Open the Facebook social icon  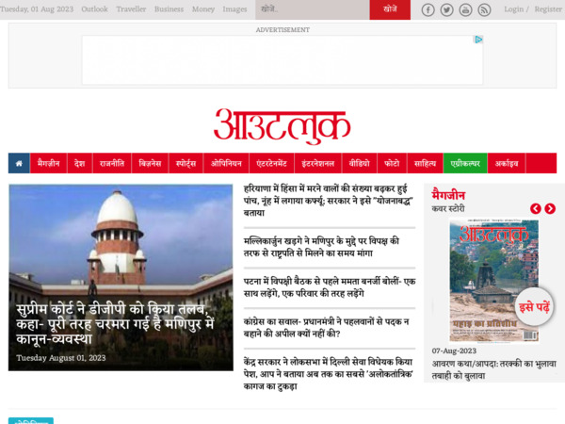pos(428,10)
